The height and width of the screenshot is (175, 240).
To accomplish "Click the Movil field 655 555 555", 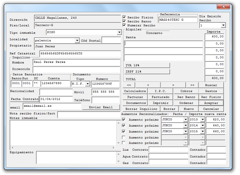I will tap(106, 92).
